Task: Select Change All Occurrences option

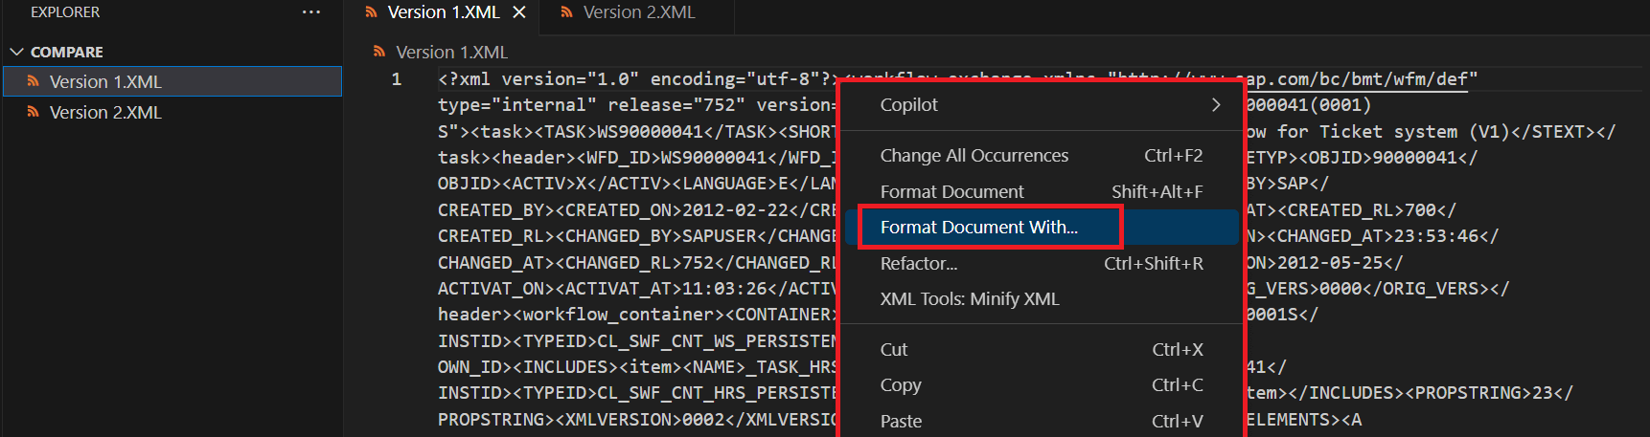Action: coord(974,156)
